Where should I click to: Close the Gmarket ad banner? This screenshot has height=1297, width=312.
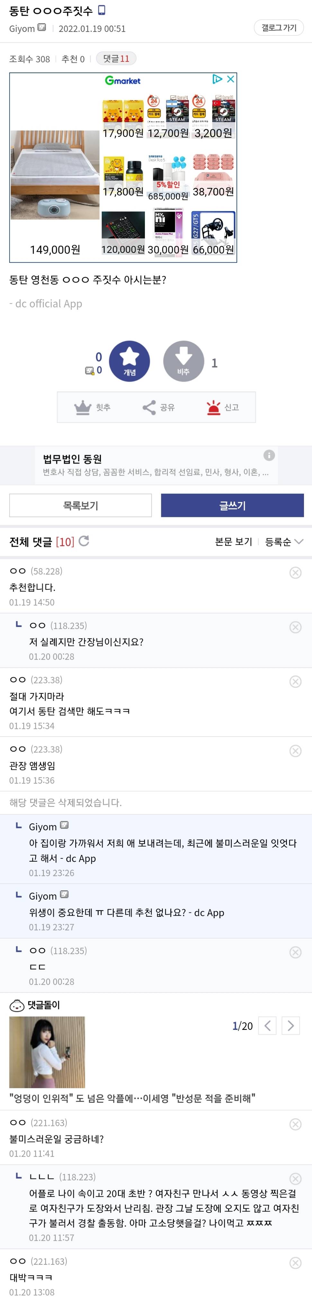point(231,79)
